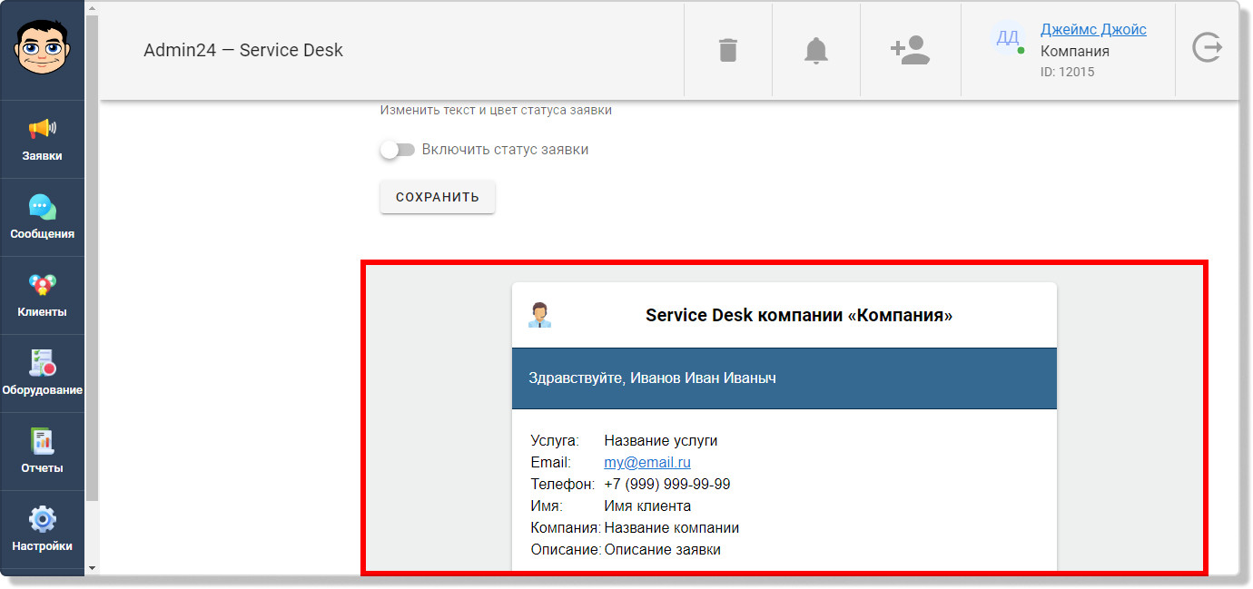Screen dimensions: 1253x589
Task: Open the Отчеты reports section
Action: tap(43, 451)
